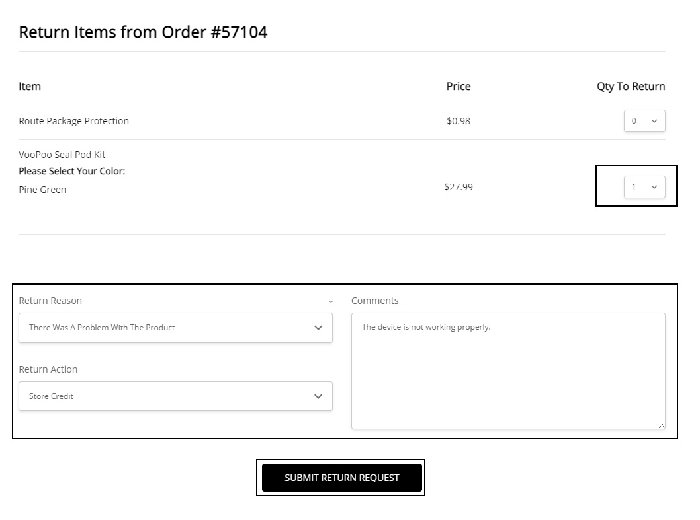Click the Qty To Return column header
The height and width of the screenshot is (520, 700).
pyautogui.click(x=631, y=86)
